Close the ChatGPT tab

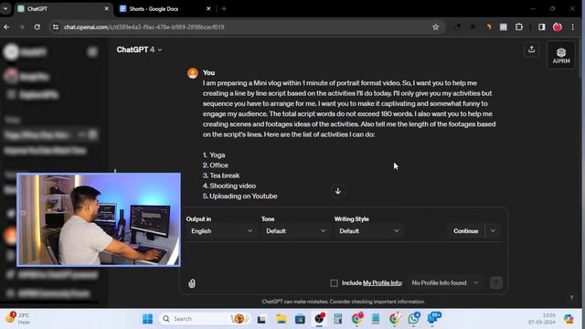point(106,8)
